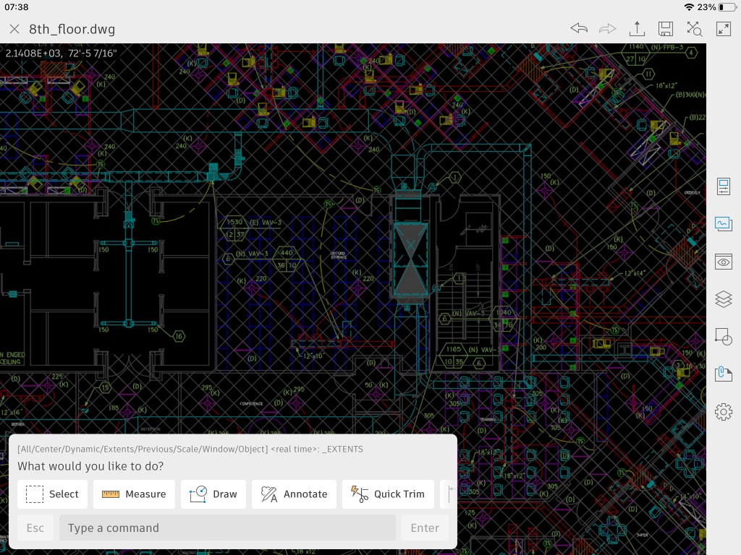Open the Measure tool
The height and width of the screenshot is (555, 741).
[x=134, y=494]
